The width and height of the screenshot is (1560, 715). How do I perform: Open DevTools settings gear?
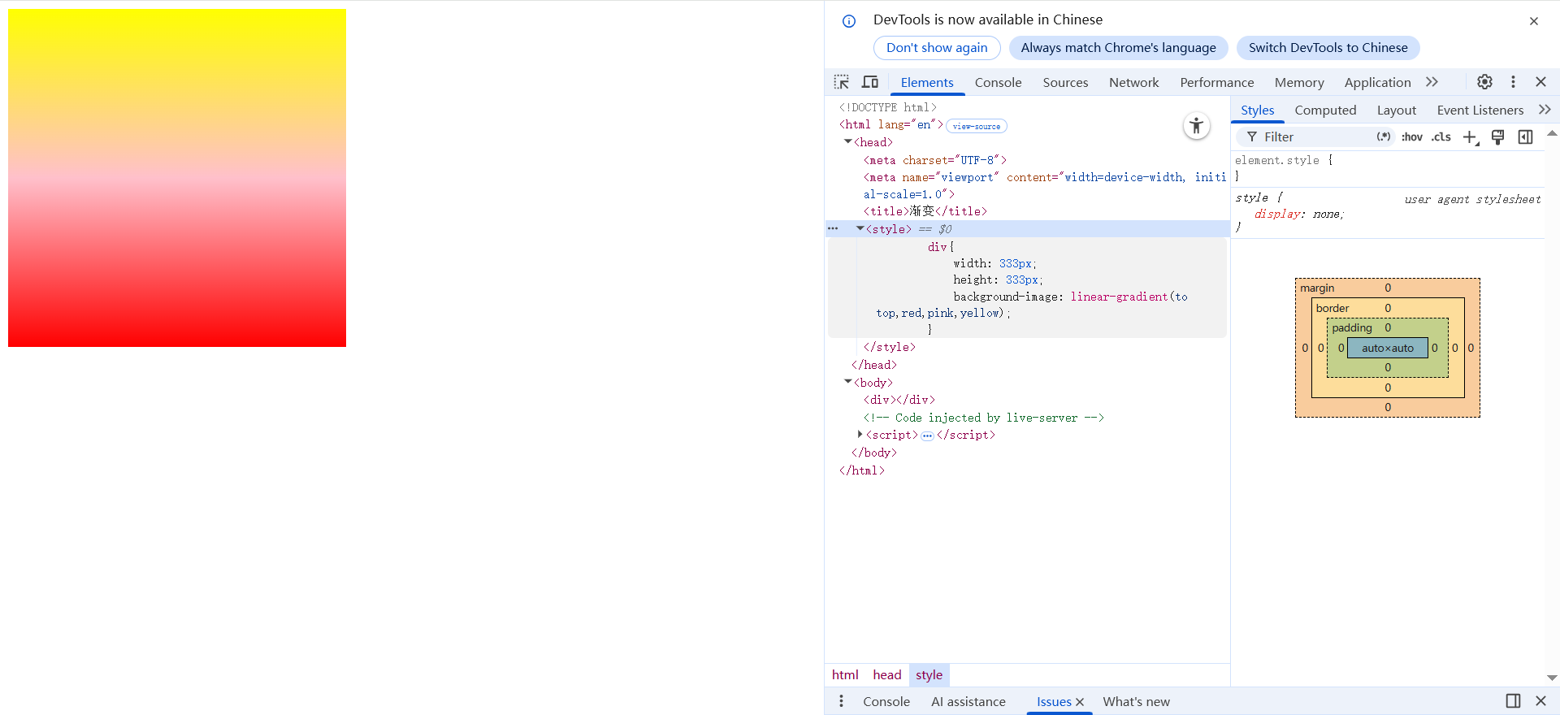1484,82
